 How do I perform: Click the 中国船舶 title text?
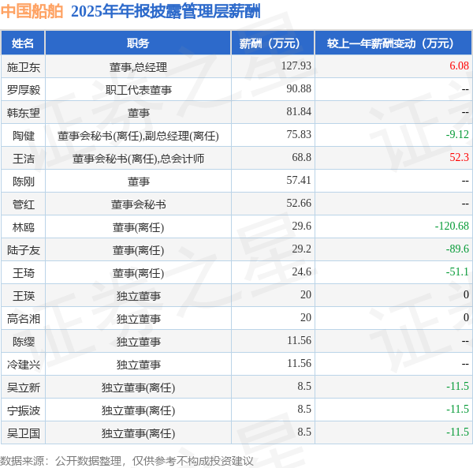(32, 11)
